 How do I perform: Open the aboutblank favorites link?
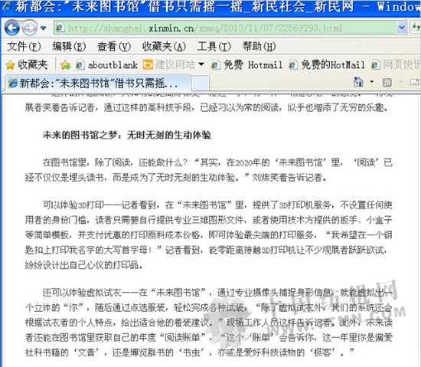pos(106,65)
